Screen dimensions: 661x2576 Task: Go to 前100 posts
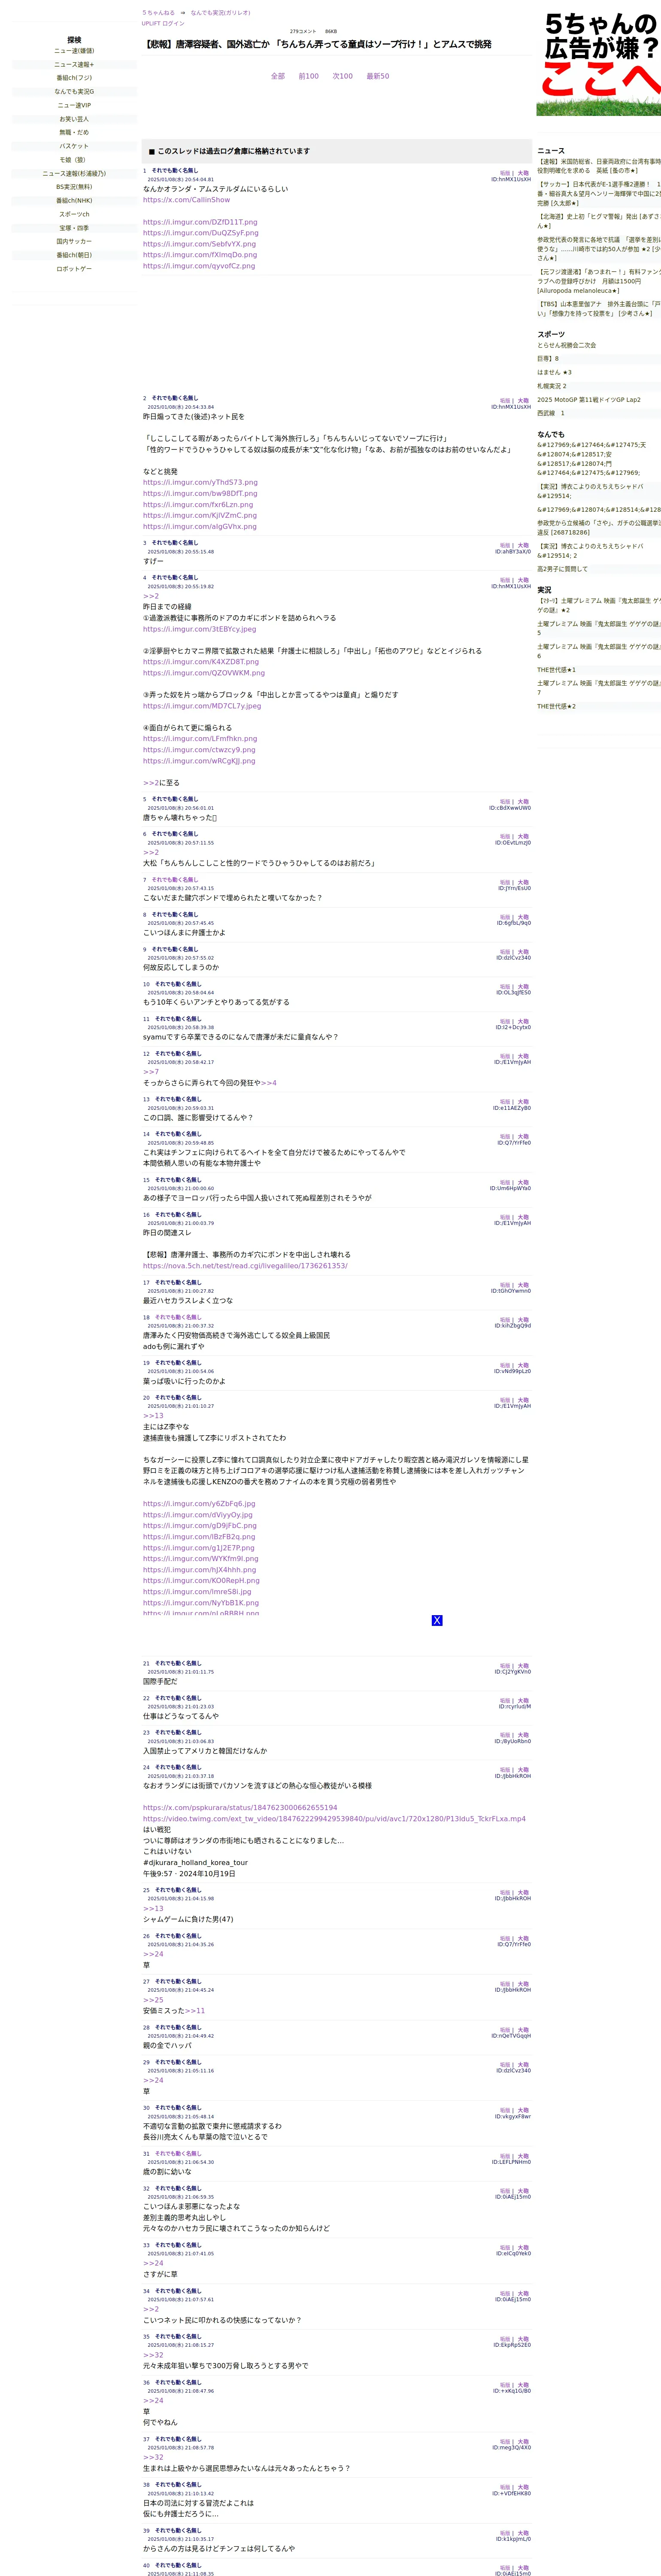(309, 76)
